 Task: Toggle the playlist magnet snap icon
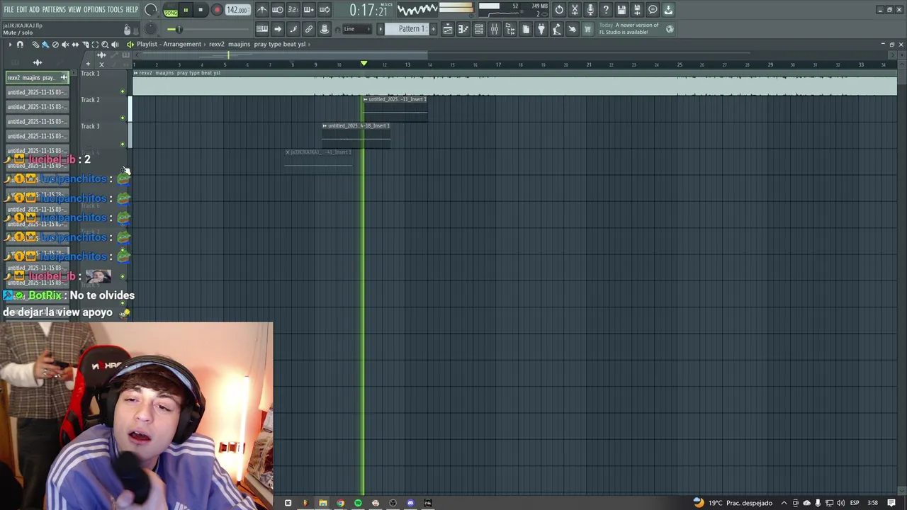[20, 44]
